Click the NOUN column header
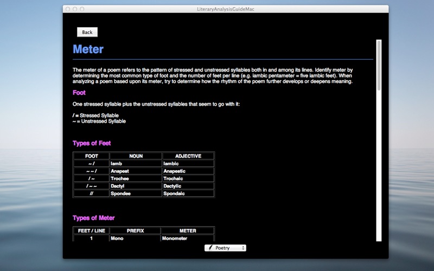 pyautogui.click(x=136, y=156)
